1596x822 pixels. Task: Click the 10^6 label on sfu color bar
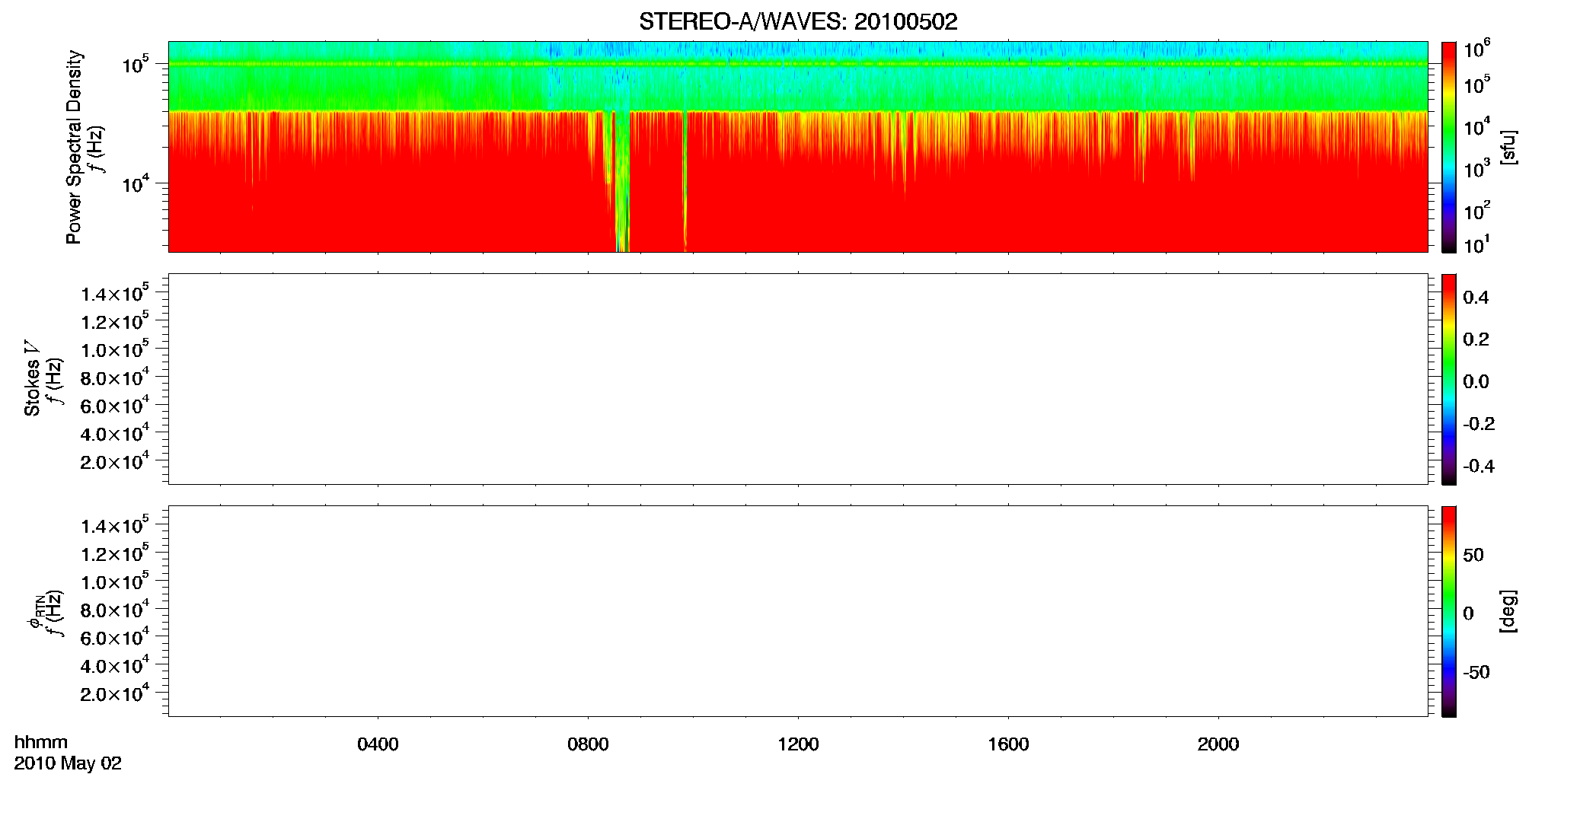click(1477, 49)
